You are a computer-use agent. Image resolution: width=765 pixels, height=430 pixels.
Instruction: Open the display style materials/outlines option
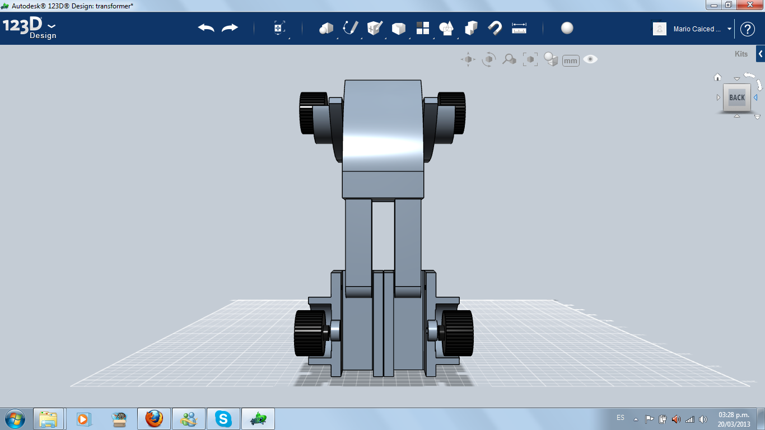pyautogui.click(x=551, y=59)
